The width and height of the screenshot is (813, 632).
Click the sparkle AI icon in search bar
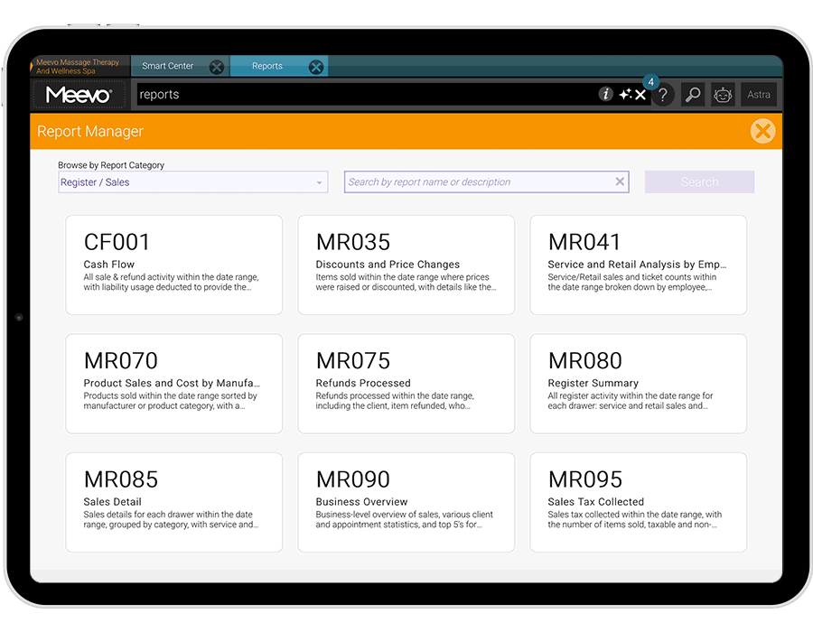625,94
